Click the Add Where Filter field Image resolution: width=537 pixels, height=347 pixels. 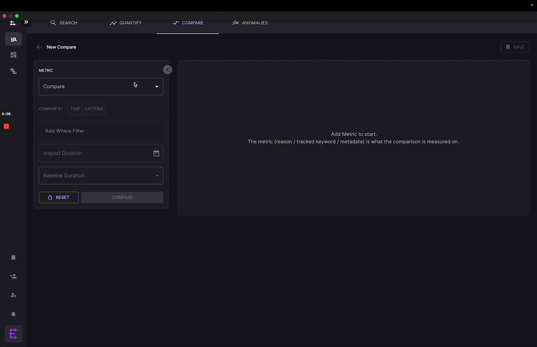[x=101, y=131]
